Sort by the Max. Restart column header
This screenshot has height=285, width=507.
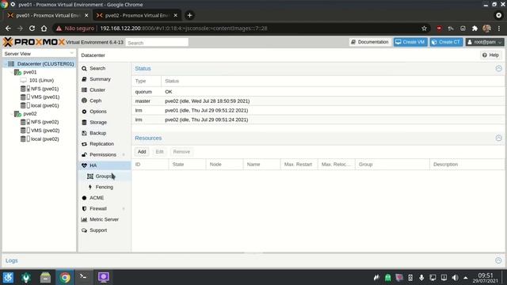(299, 165)
